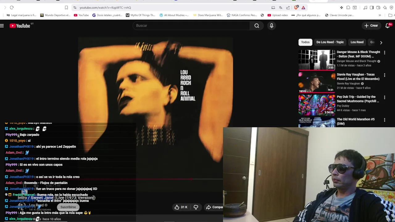Click the Suscribirse button

click(x=68, y=207)
